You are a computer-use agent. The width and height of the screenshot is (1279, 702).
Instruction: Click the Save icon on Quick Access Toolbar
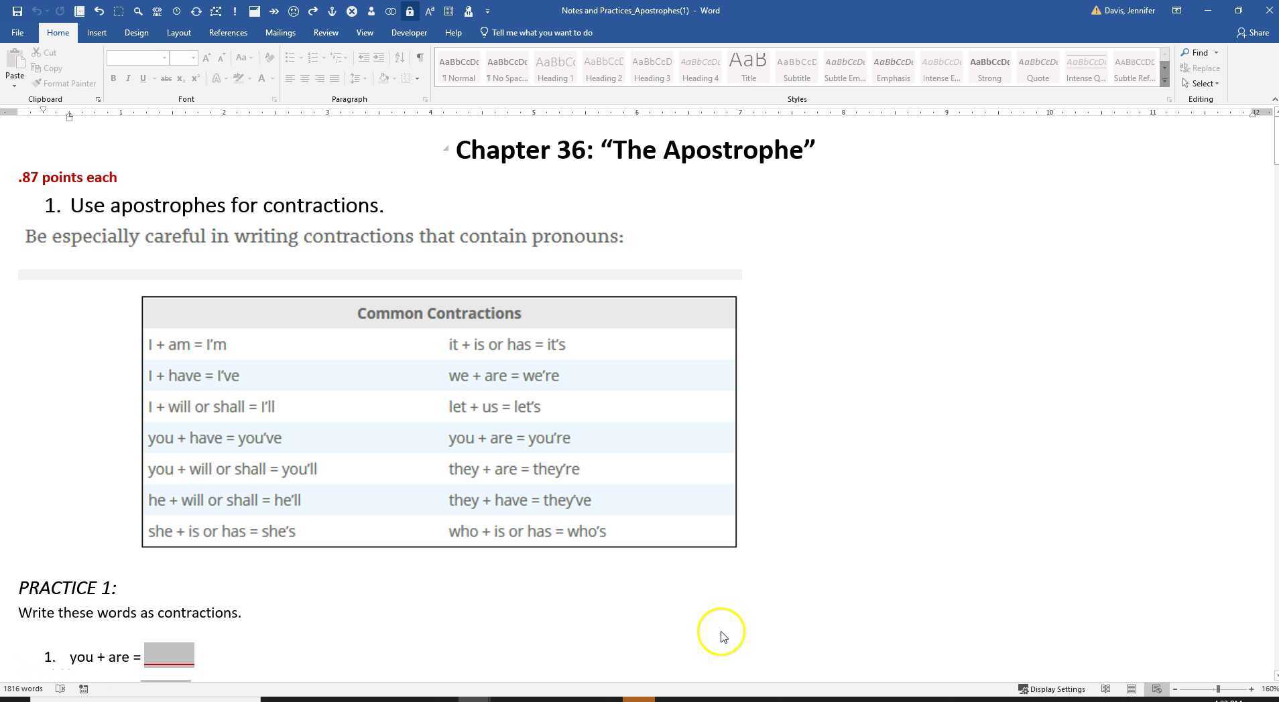point(17,10)
